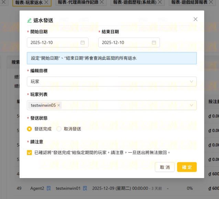Select 取消發送 radio option
This screenshot has width=219, height=199.
point(59,129)
